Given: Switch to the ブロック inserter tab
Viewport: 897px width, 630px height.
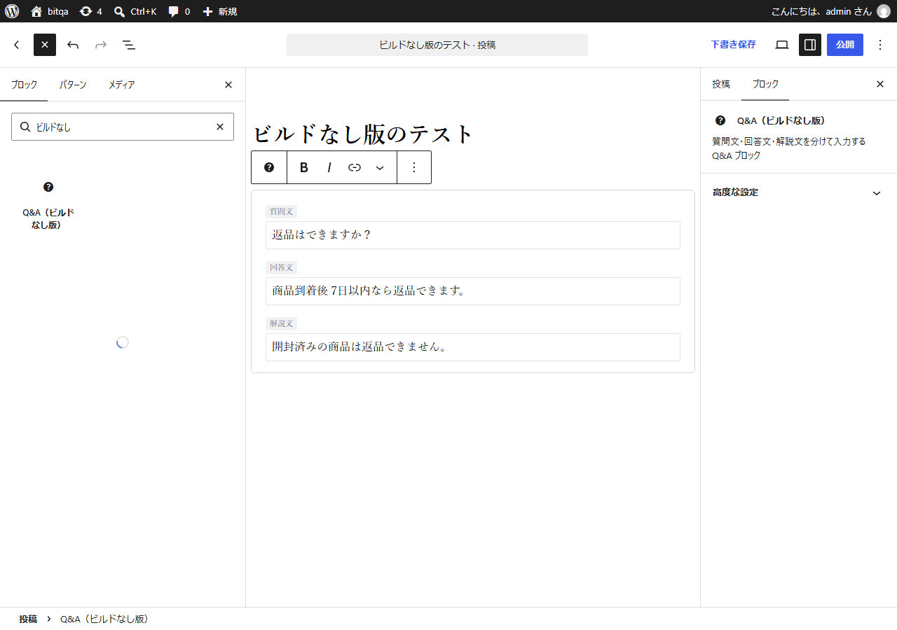Looking at the screenshot, I should coord(24,85).
